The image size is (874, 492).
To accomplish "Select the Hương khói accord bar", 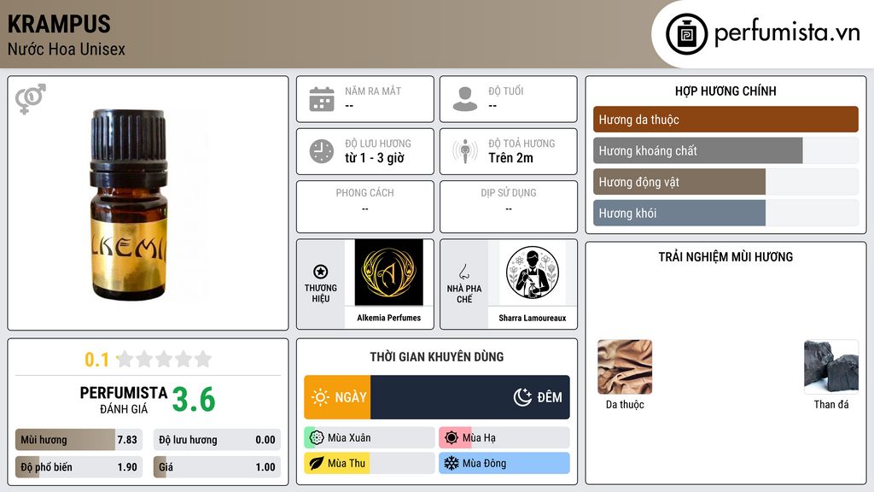I will point(725,213).
